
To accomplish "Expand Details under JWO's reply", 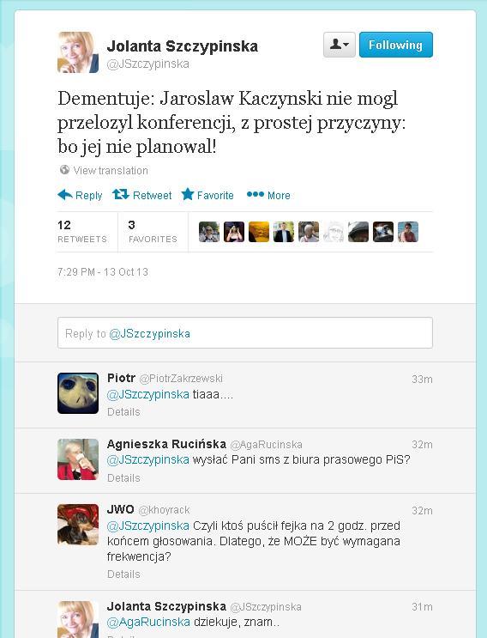I will [x=123, y=574].
